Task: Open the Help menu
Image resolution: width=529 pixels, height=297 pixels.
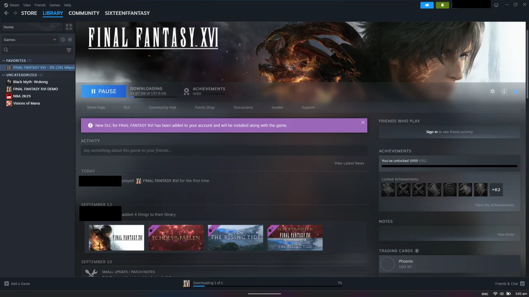Action: click(67, 5)
